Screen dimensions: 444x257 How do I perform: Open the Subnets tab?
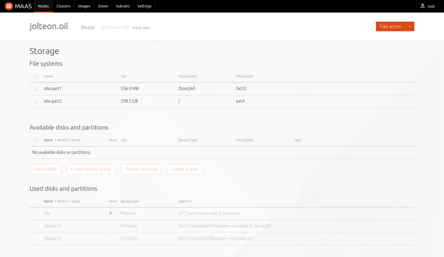123,6
